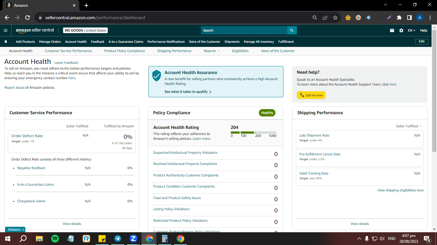The height and width of the screenshot is (245, 437).
Task: Click the zoom magnifier icon in the address bar
Action: 315,18
